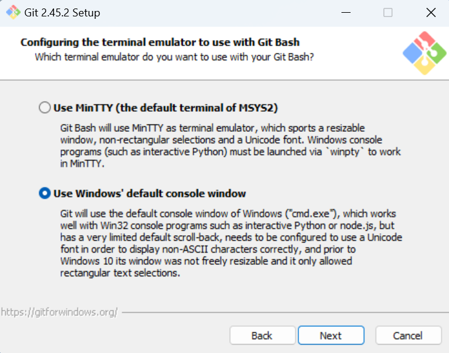Click the Windows console description paragraph
Screen dimensions: 449x353
(x=230, y=244)
